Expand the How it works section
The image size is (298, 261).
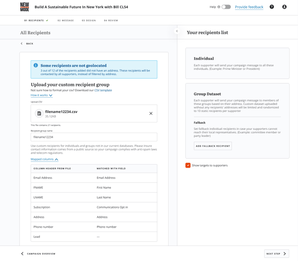pos(41,95)
